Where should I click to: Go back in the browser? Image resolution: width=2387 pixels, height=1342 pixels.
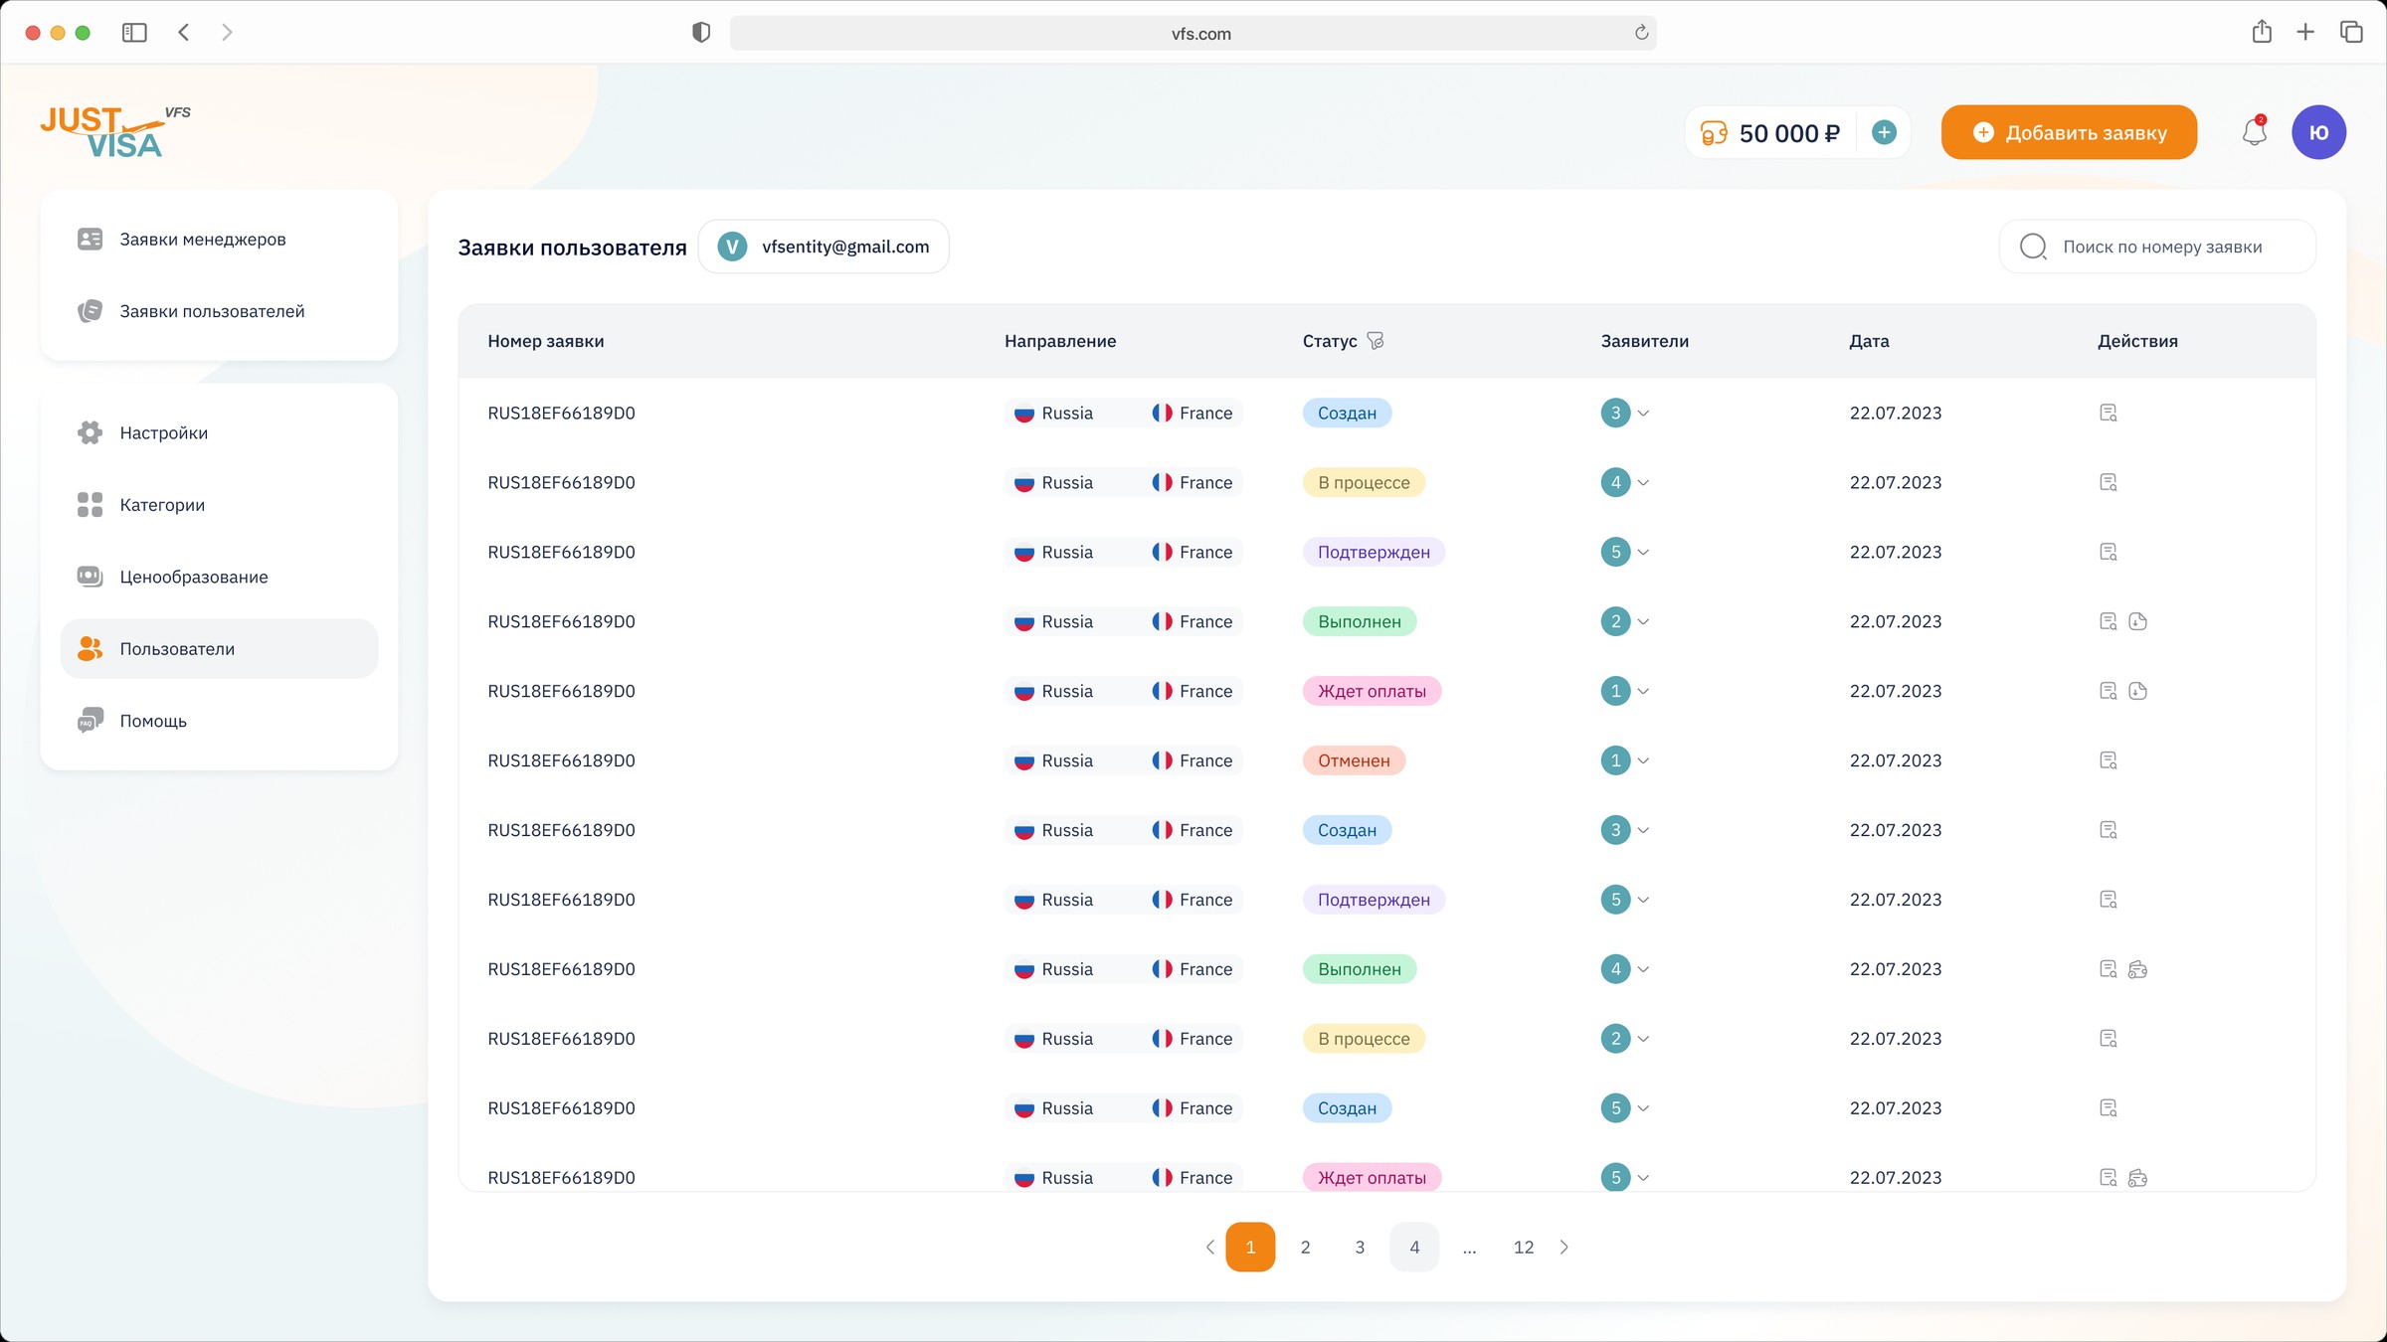[x=184, y=33]
